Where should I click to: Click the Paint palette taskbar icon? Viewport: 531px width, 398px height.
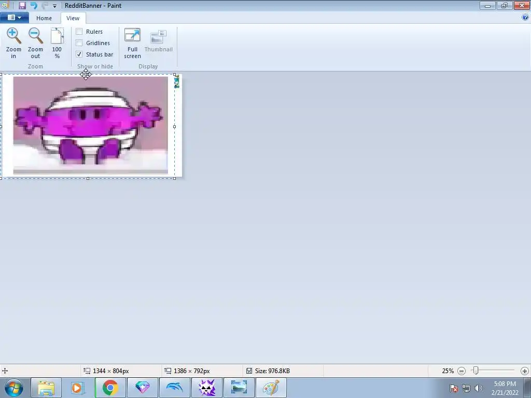271,388
